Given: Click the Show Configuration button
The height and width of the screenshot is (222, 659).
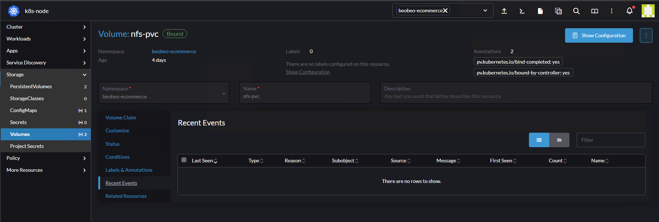Looking at the screenshot, I should pyautogui.click(x=599, y=35).
